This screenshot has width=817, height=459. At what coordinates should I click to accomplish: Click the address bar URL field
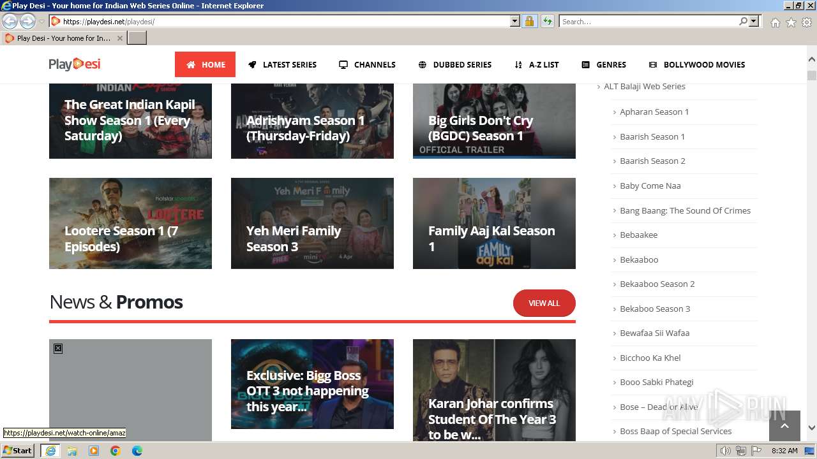(x=284, y=21)
